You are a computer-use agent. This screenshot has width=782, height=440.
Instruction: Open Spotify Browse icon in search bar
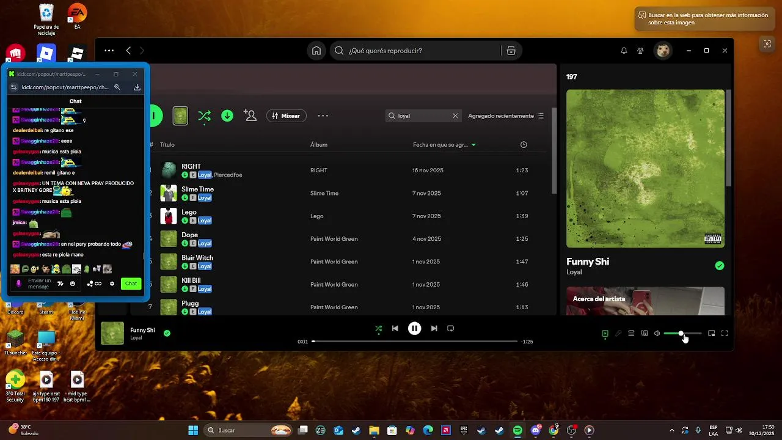click(x=511, y=51)
